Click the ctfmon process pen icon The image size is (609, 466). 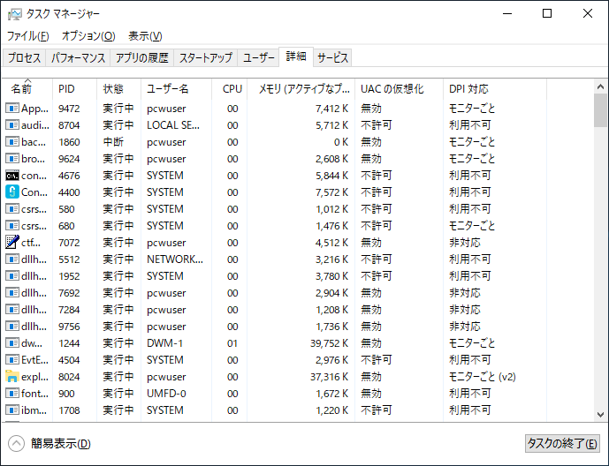[x=12, y=243]
